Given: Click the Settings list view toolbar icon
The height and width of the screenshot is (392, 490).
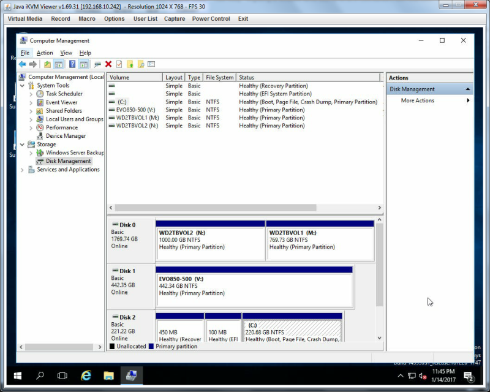Looking at the screenshot, I should tap(151, 64).
